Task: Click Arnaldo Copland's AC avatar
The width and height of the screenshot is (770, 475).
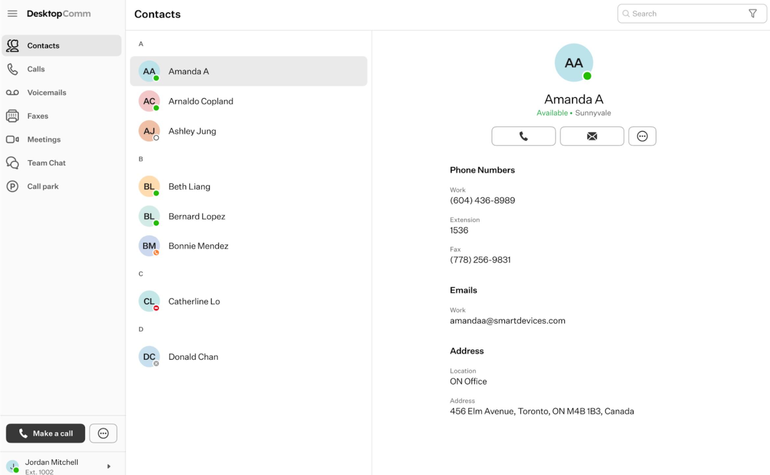Action: (149, 101)
